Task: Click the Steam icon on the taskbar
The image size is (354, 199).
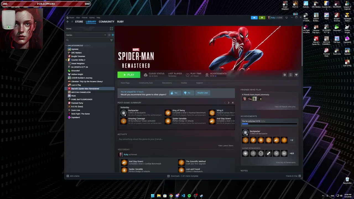Action: pyautogui.click(x=201, y=196)
